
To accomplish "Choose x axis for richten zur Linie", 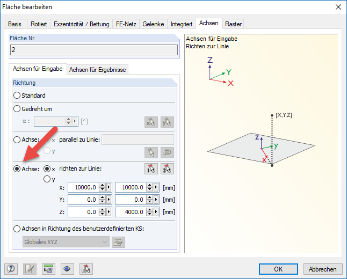I will [x=47, y=169].
